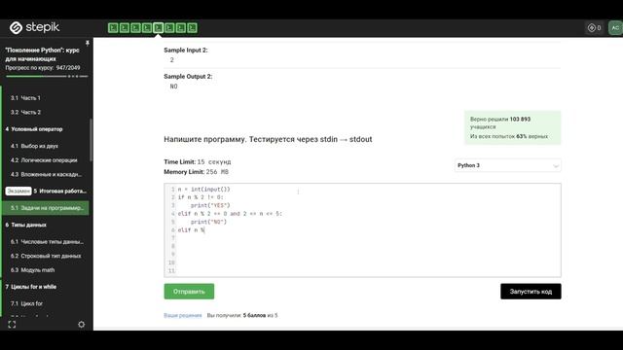623x350 pixels.
Task: Toggle fullscreen mode from sidebar bottom
Action: pos(12,324)
